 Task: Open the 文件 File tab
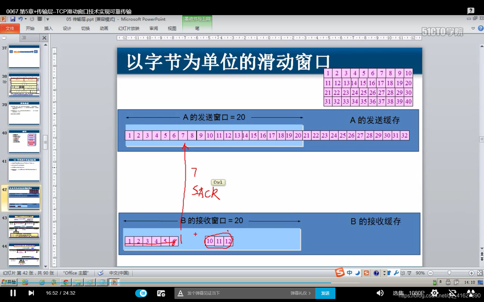10,29
